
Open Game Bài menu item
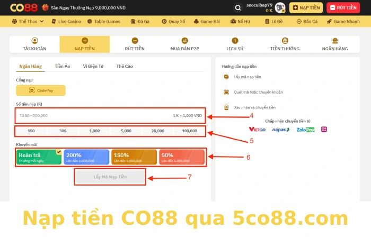207,22
